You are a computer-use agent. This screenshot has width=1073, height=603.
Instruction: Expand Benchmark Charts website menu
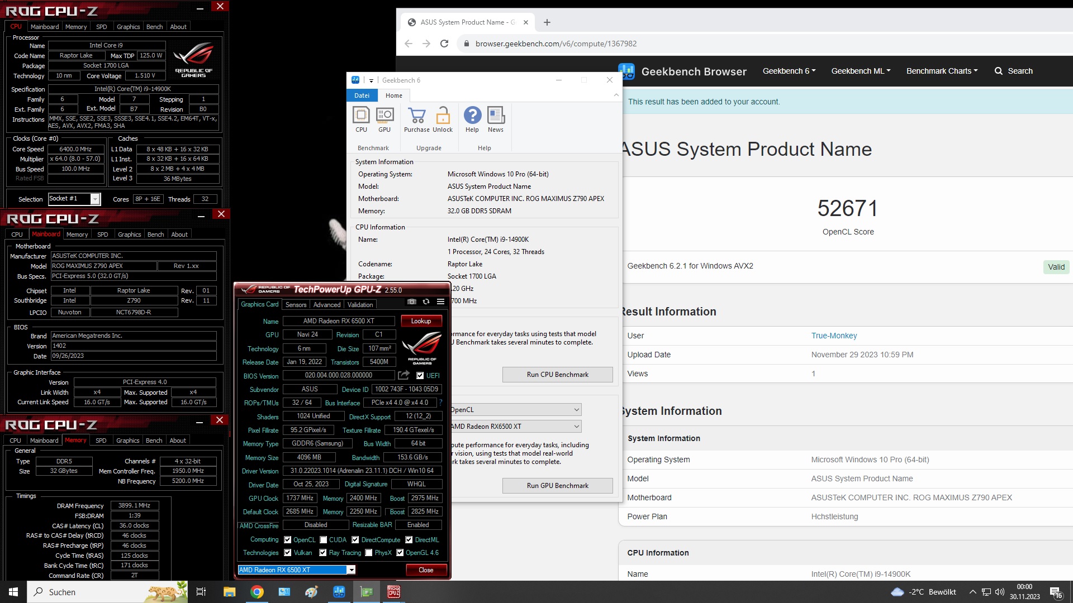(x=942, y=71)
